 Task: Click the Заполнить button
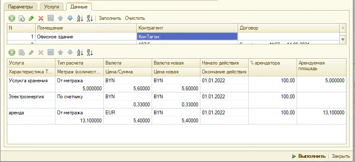click(110, 18)
